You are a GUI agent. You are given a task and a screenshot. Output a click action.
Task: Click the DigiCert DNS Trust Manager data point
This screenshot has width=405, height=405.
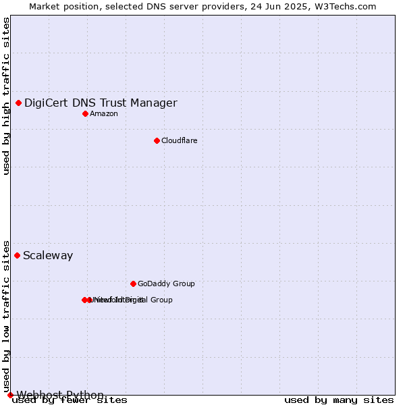19,103
